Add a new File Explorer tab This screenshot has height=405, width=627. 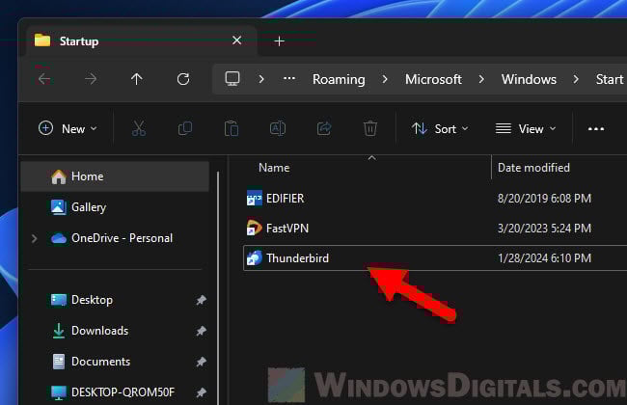(280, 41)
